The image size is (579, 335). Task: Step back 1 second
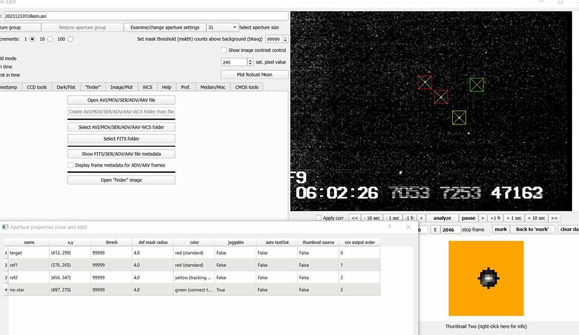[x=393, y=218]
